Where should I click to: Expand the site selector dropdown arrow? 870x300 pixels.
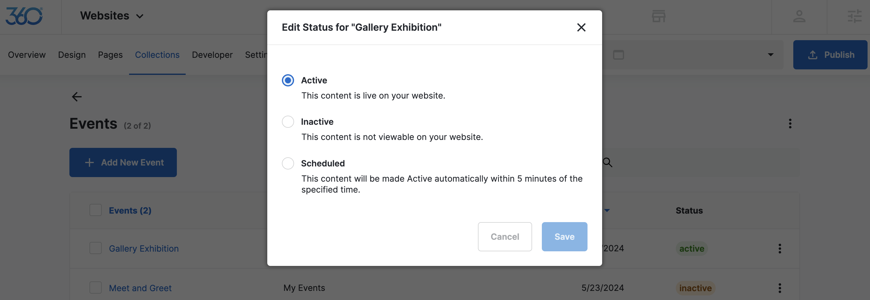[x=770, y=55]
